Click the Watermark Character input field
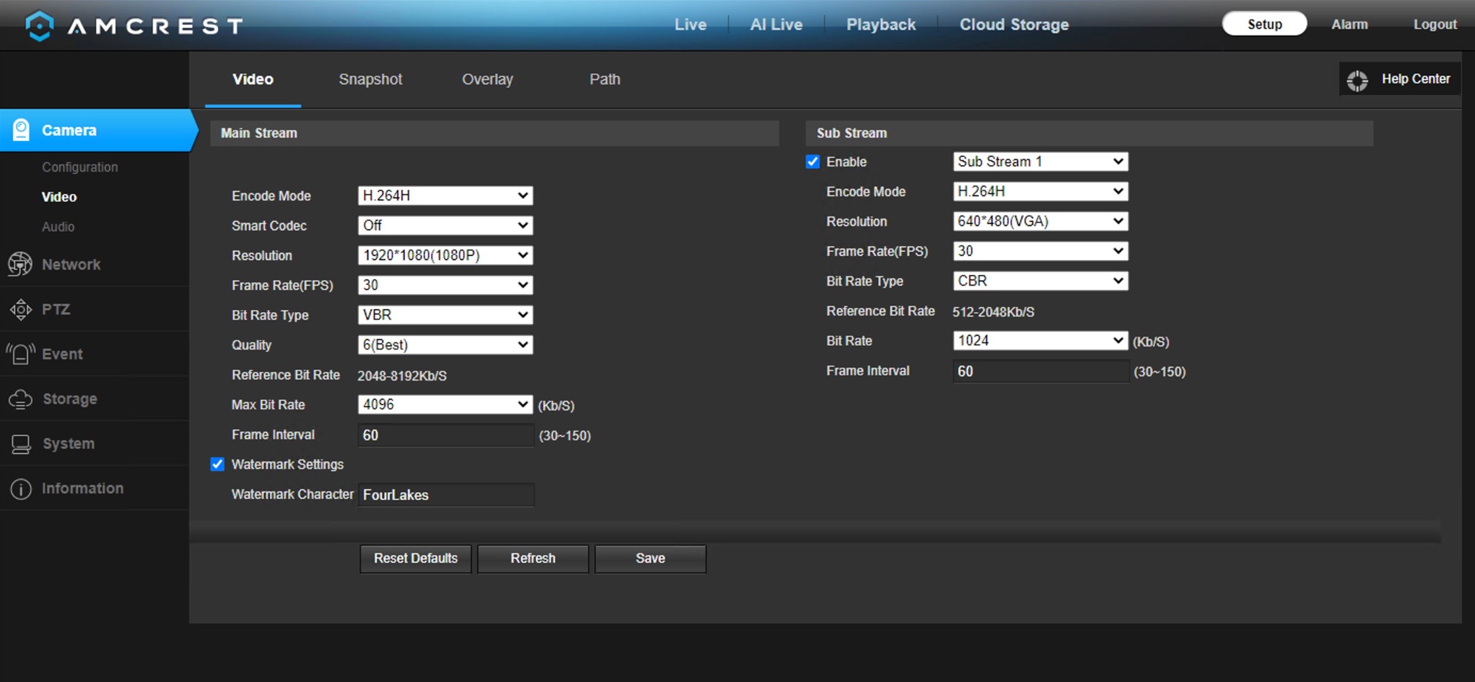This screenshot has width=1475, height=682. tap(446, 495)
